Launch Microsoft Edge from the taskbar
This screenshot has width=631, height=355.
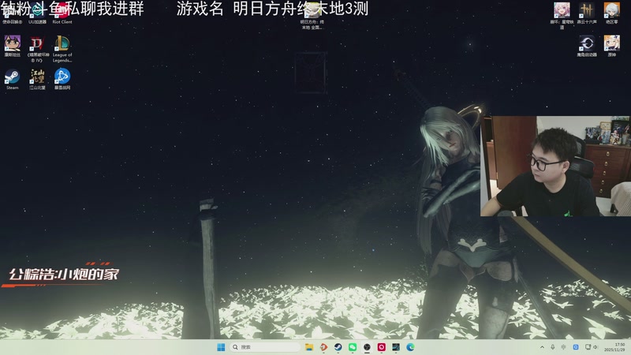point(410,347)
